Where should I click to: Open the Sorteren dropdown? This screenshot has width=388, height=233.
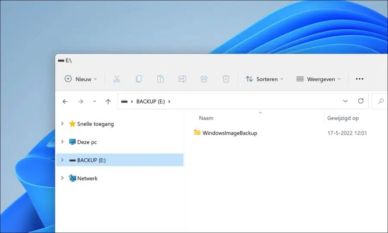tap(264, 79)
